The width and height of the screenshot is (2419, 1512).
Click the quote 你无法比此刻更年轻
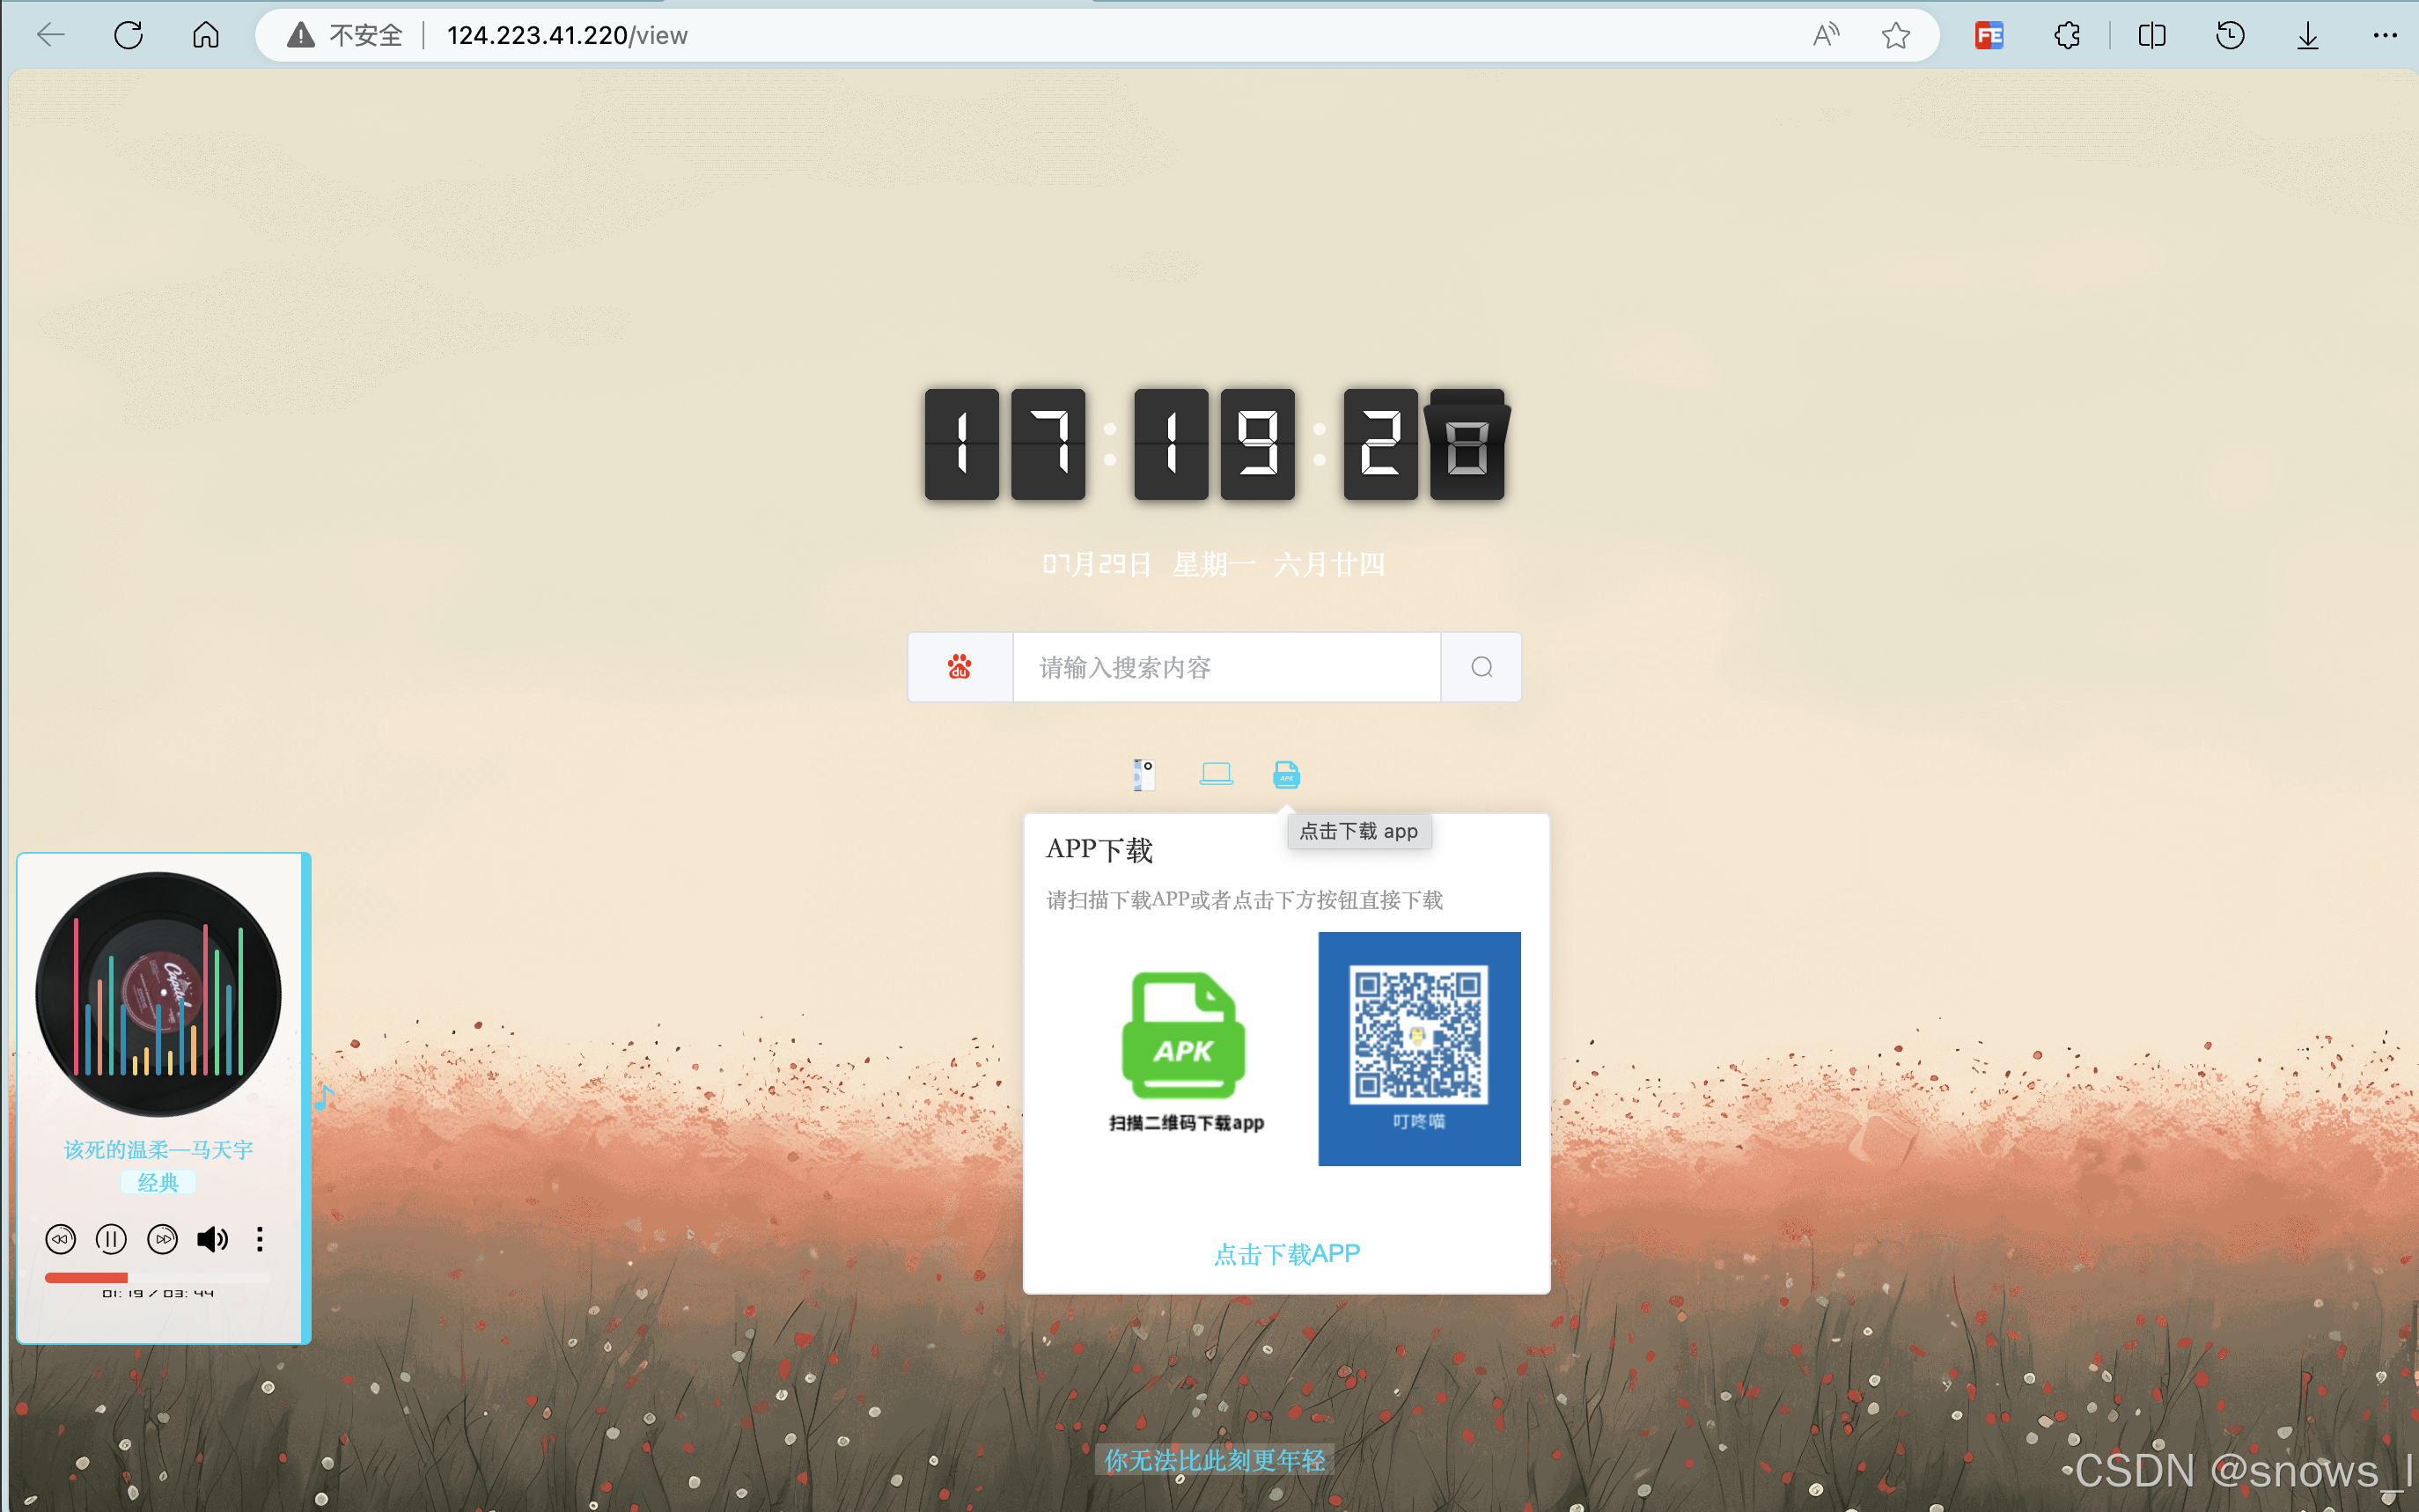(1214, 1461)
